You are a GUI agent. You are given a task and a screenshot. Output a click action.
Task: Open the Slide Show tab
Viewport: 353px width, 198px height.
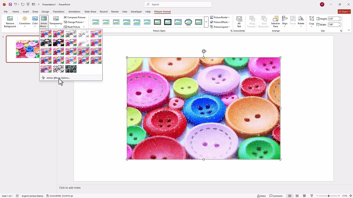(90, 12)
